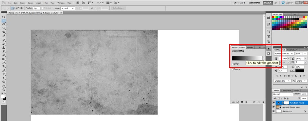Hide the Background layer

coord(274,111)
